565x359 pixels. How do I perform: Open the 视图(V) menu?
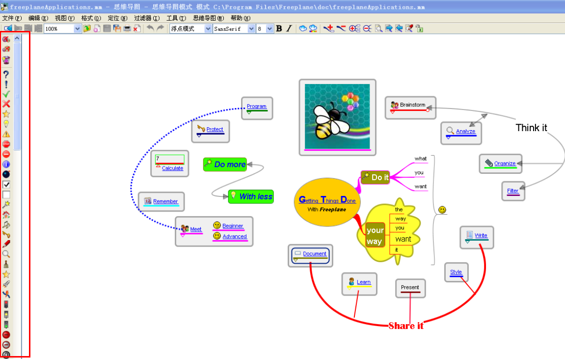(x=64, y=18)
